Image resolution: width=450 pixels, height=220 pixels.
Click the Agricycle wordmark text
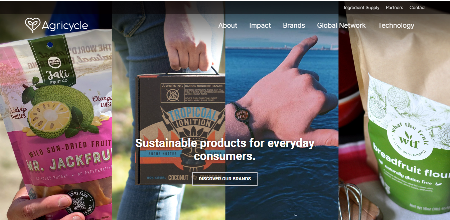65,26
